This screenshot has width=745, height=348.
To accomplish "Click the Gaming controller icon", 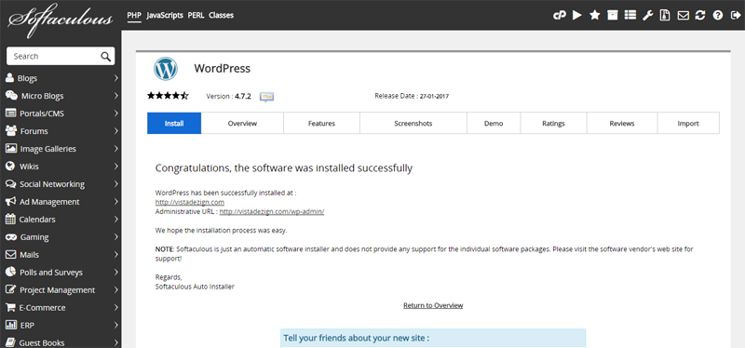I will [x=11, y=237].
